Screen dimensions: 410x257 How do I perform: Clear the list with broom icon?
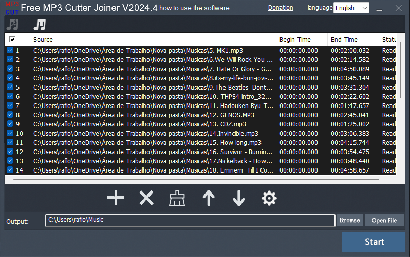point(177,198)
